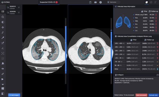Start cine playback with play icon
The width and height of the screenshot is (159, 97).
(x=3, y=79)
